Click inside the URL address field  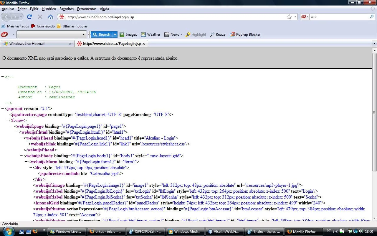(176, 17)
